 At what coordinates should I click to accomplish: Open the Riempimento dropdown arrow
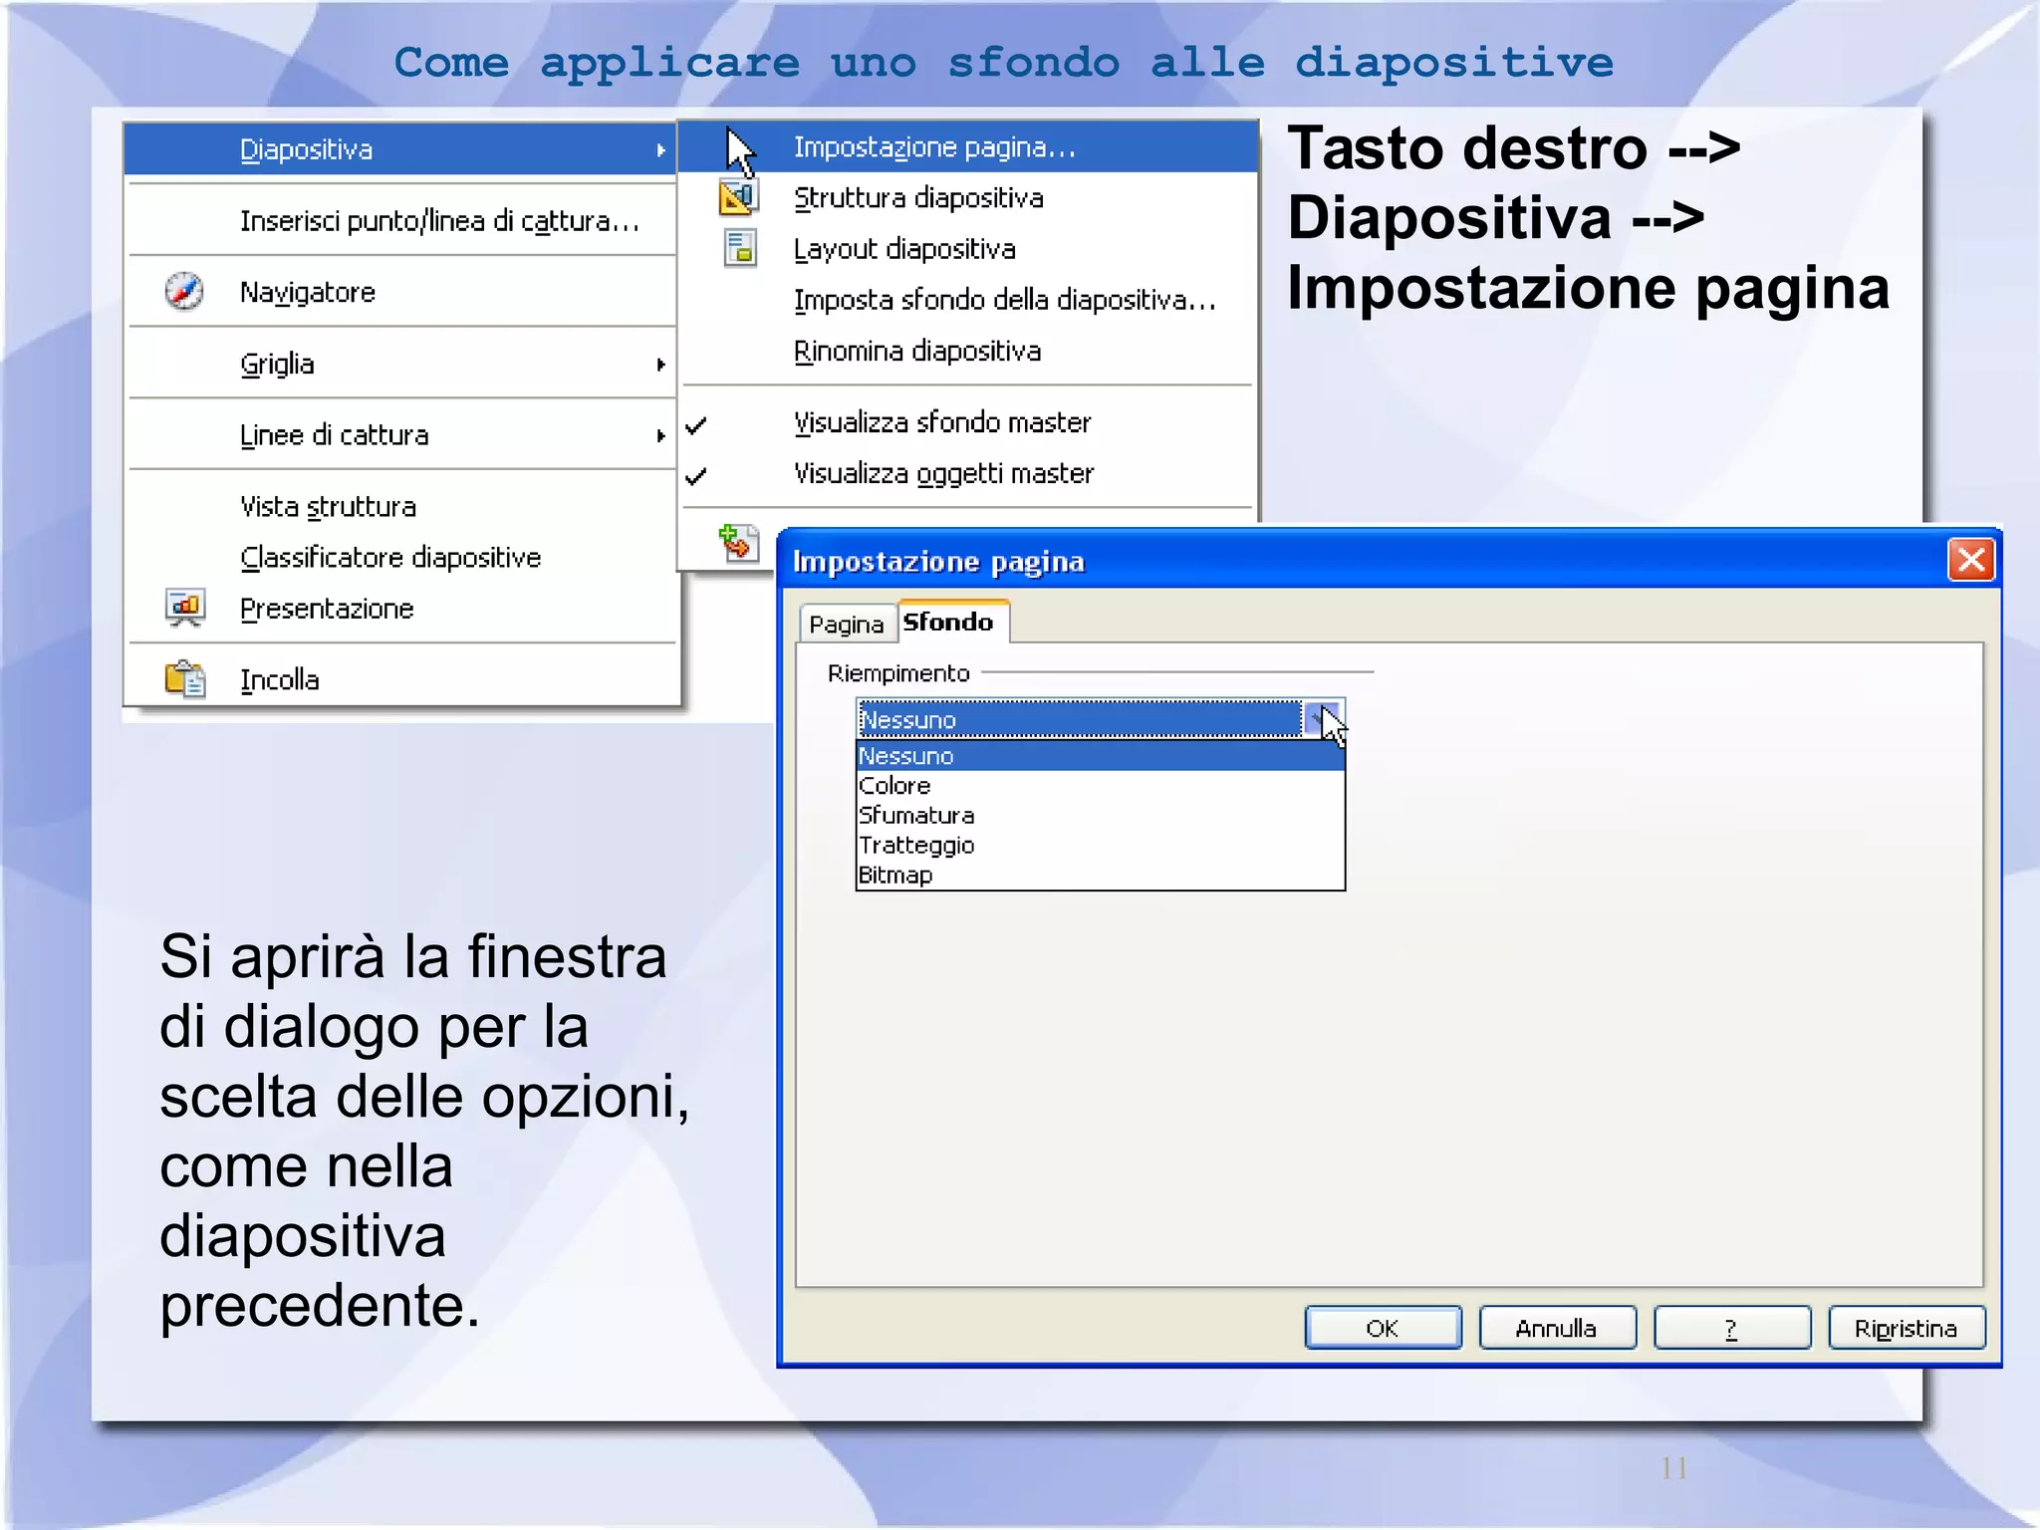click(1323, 718)
